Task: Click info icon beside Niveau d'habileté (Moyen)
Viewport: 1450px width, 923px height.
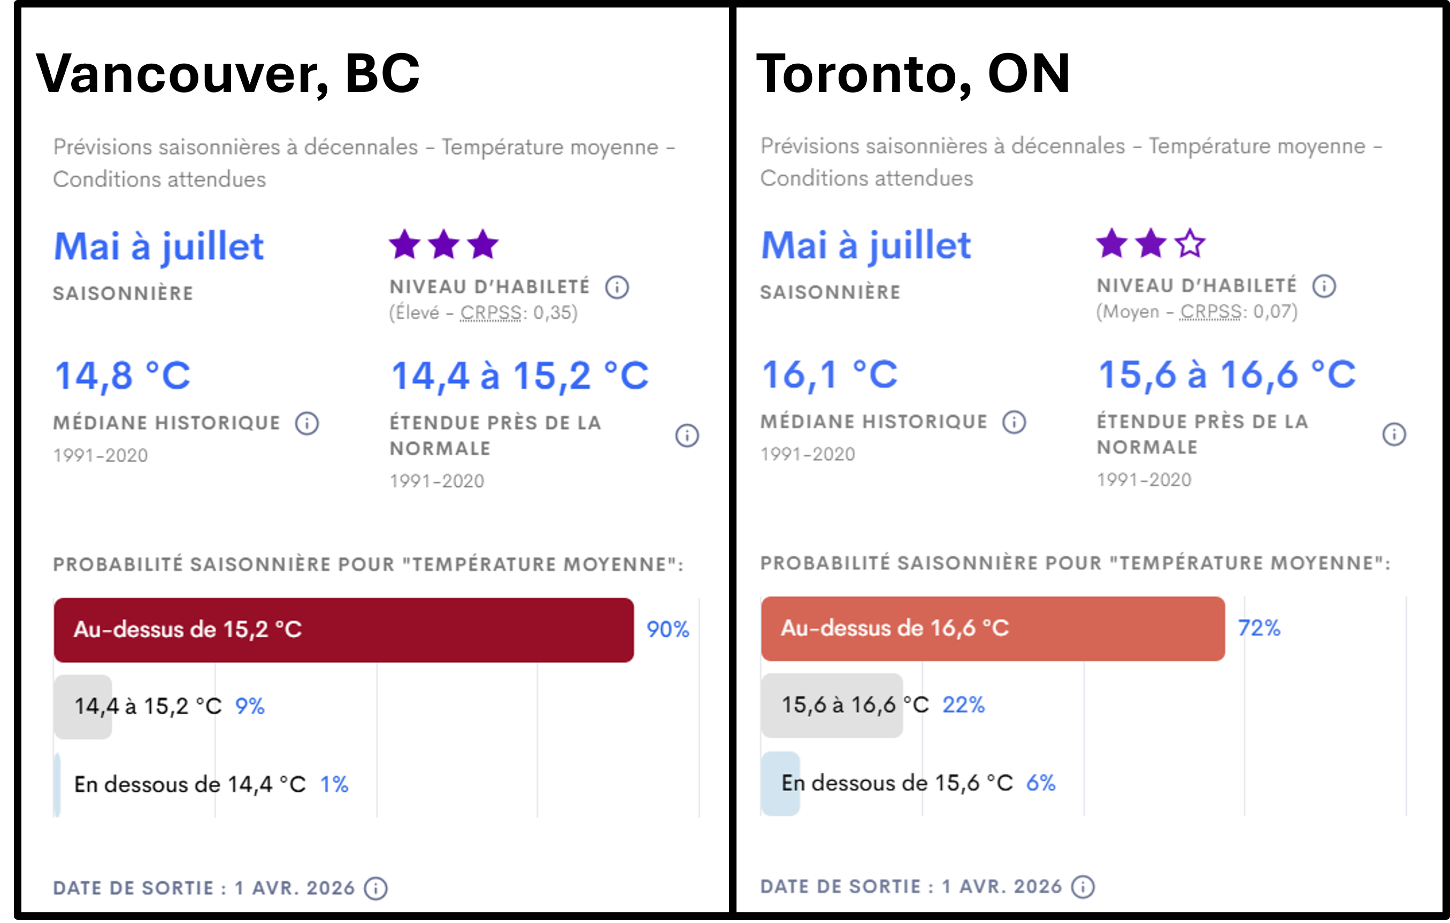Action: click(1324, 286)
